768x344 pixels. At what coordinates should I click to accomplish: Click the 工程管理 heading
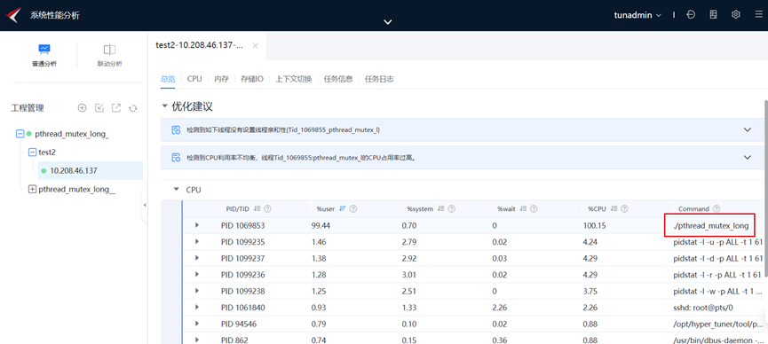pyautogui.click(x=28, y=108)
